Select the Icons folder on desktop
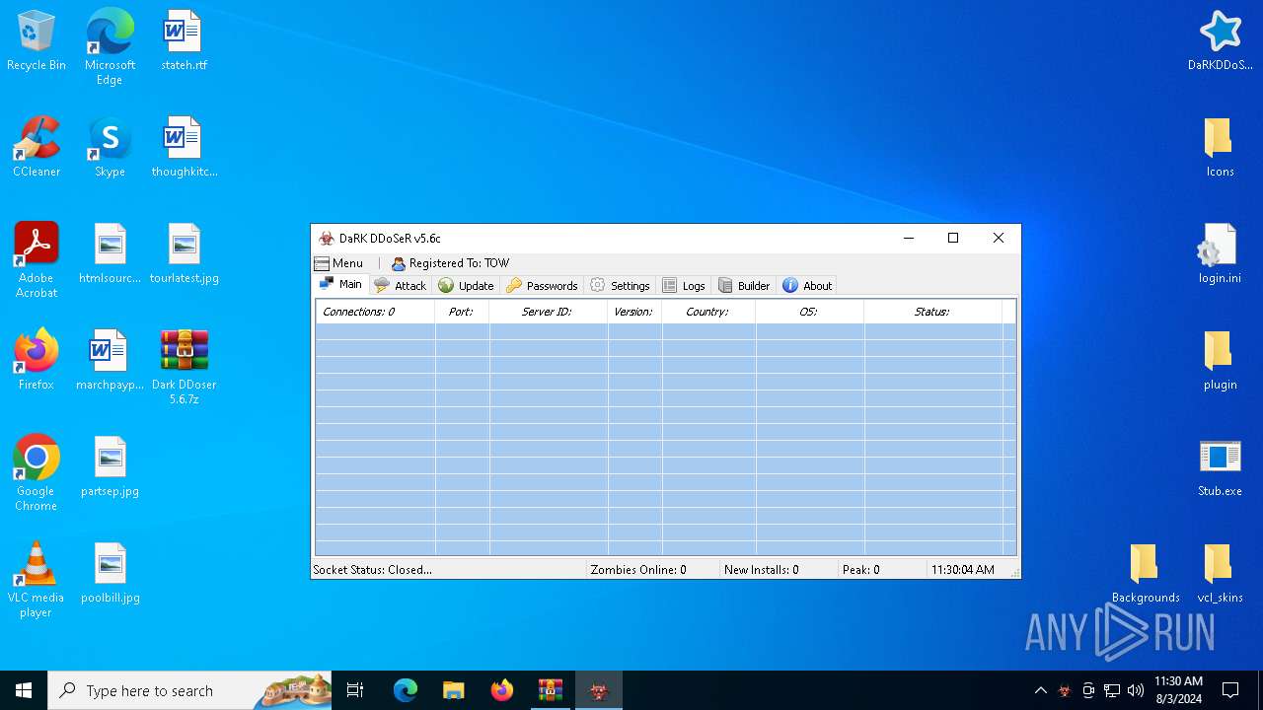The height and width of the screenshot is (710, 1263). click(x=1220, y=148)
